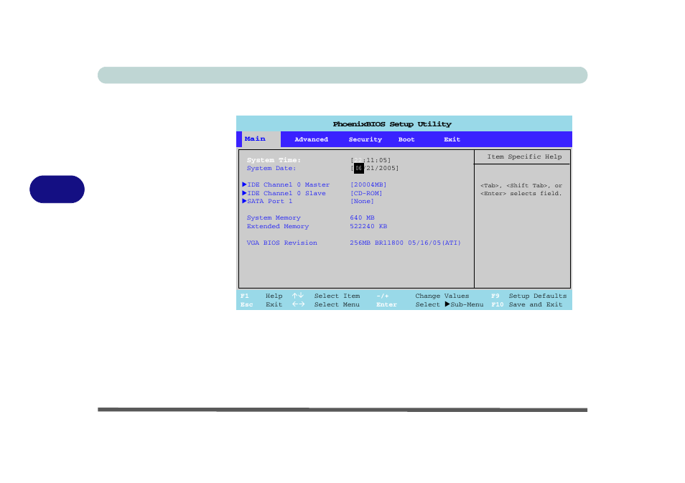Click the Esc Exit key hint
Image resolution: width=685 pixels, height=483 pixels.
[261, 304]
